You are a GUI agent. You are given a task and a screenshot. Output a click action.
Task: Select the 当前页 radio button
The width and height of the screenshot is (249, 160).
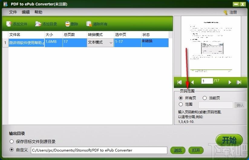tap(205, 98)
